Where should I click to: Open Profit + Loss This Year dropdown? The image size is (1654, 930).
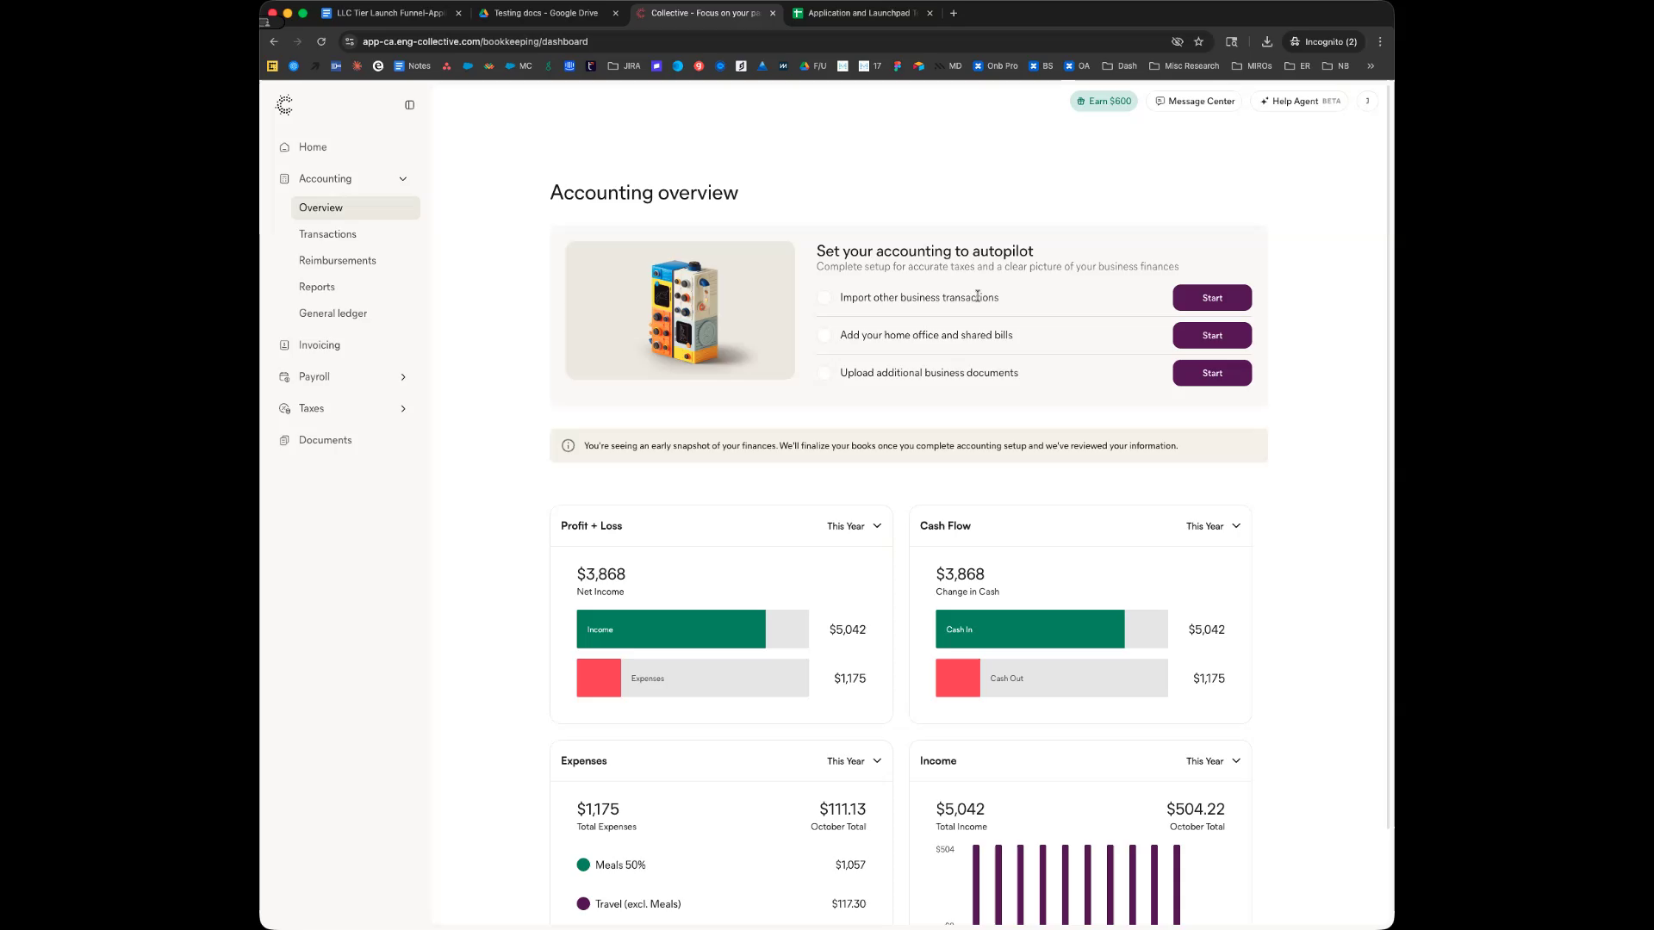[x=854, y=526]
